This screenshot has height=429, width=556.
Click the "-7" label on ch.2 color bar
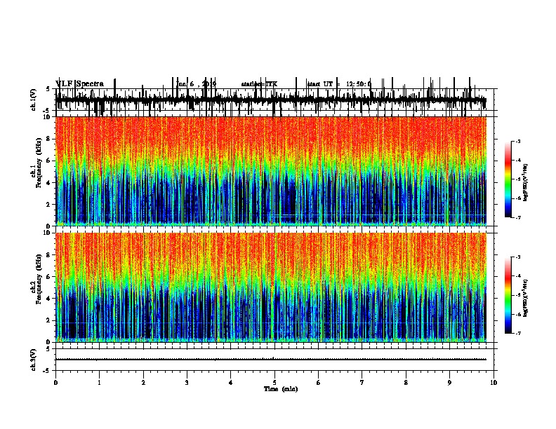click(x=518, y=333)
